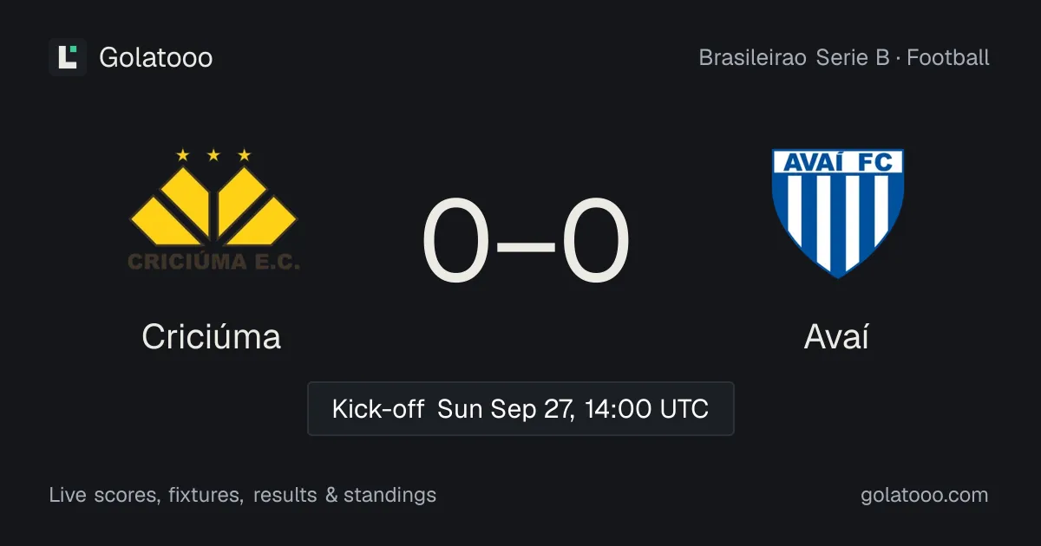Click the Criciúma club crest
This screenshot has width=1041, height=546.
coord(213,210)
